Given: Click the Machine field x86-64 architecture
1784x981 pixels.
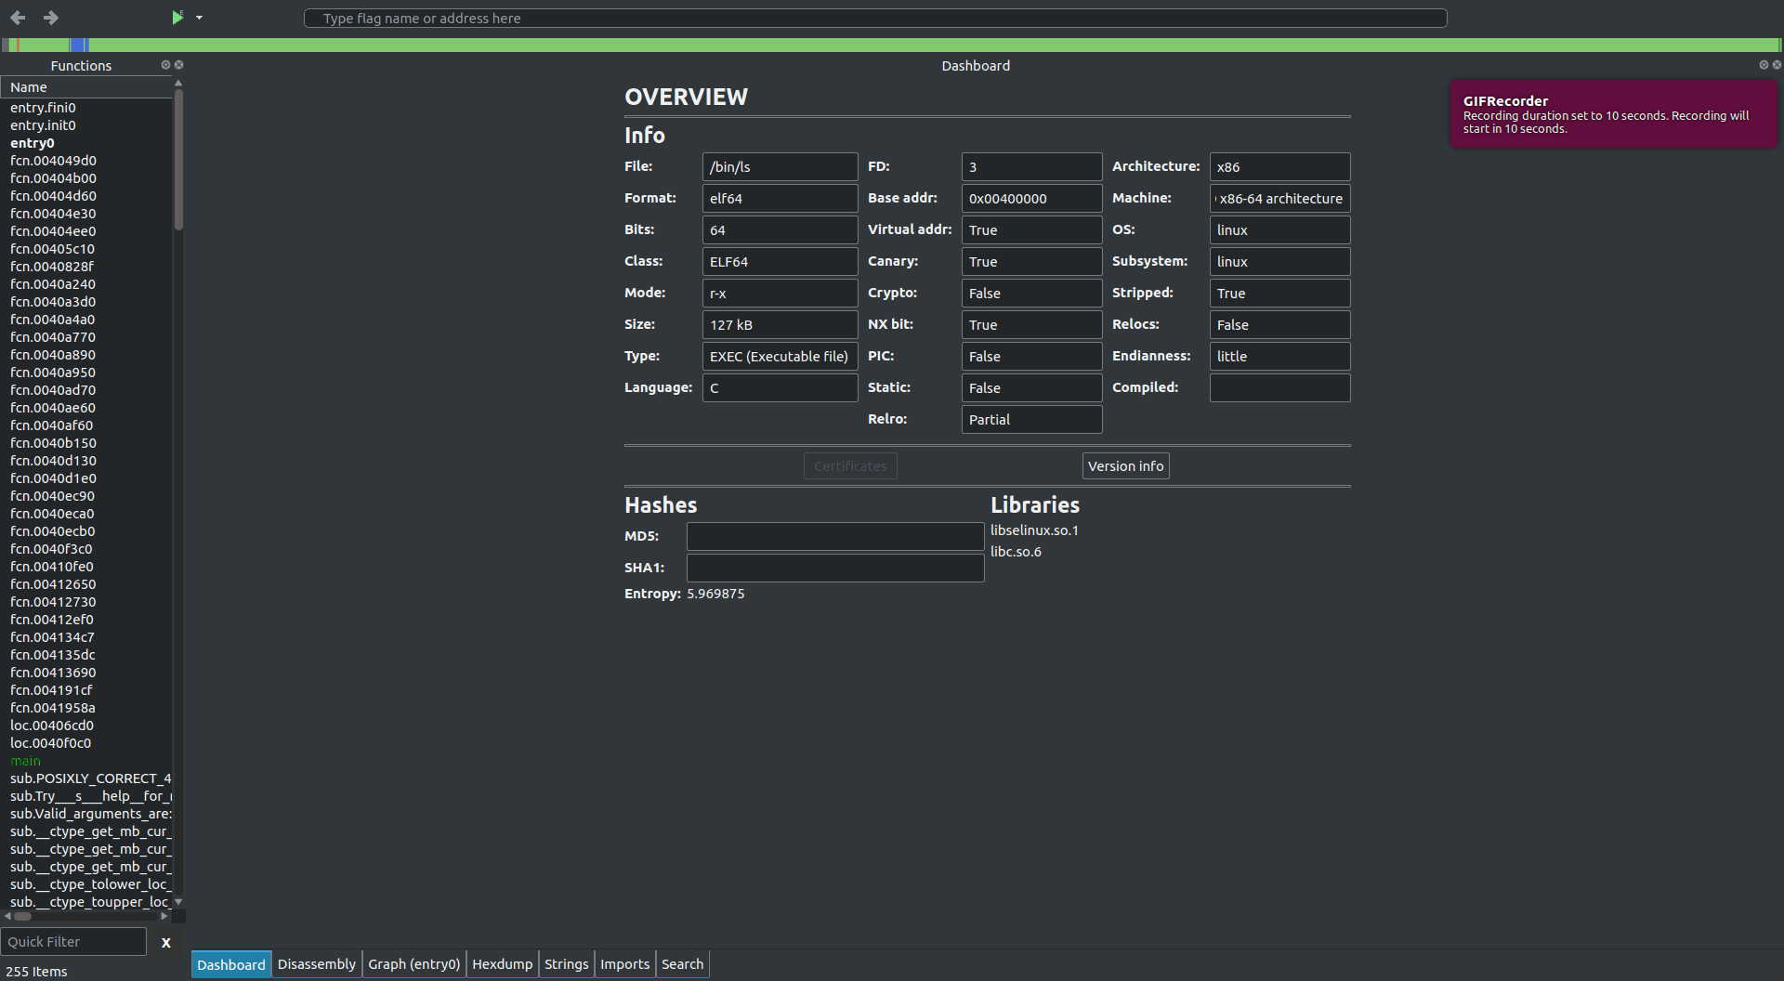Looking at the screenshot, I should (1279, 199).
